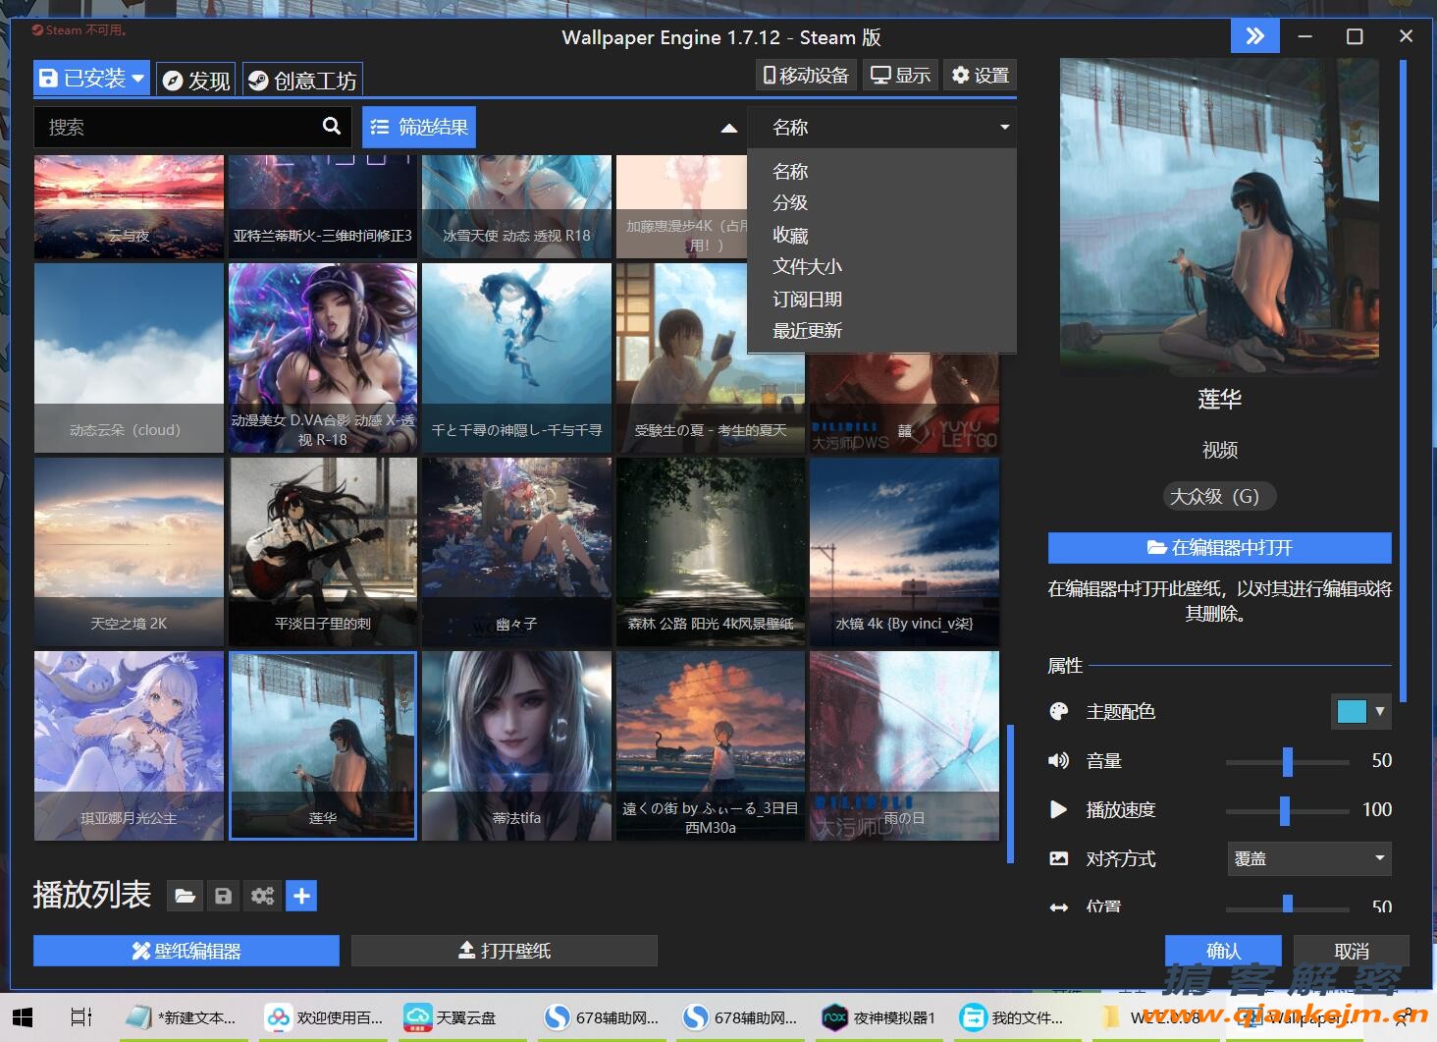Click properties panel scrollbar

tap(1404, 381)
